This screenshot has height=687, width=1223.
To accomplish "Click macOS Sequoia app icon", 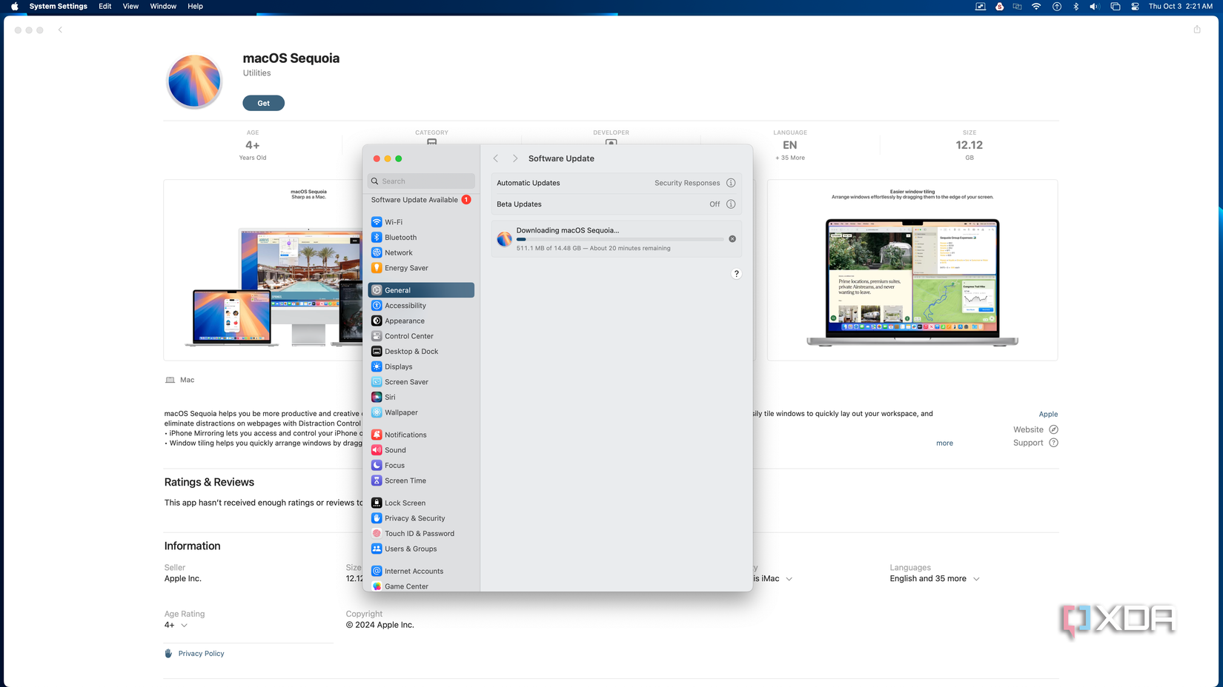I will (x=194, y=81).
